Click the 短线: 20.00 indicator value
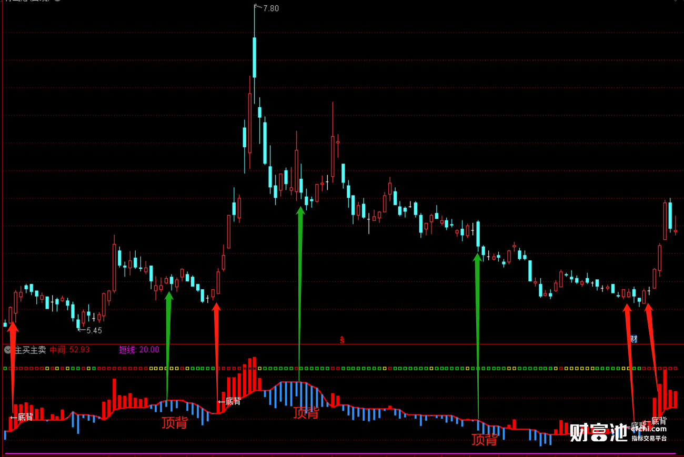Image resolution: width=684 pixels, height=457 pixels. click(139, 350)
